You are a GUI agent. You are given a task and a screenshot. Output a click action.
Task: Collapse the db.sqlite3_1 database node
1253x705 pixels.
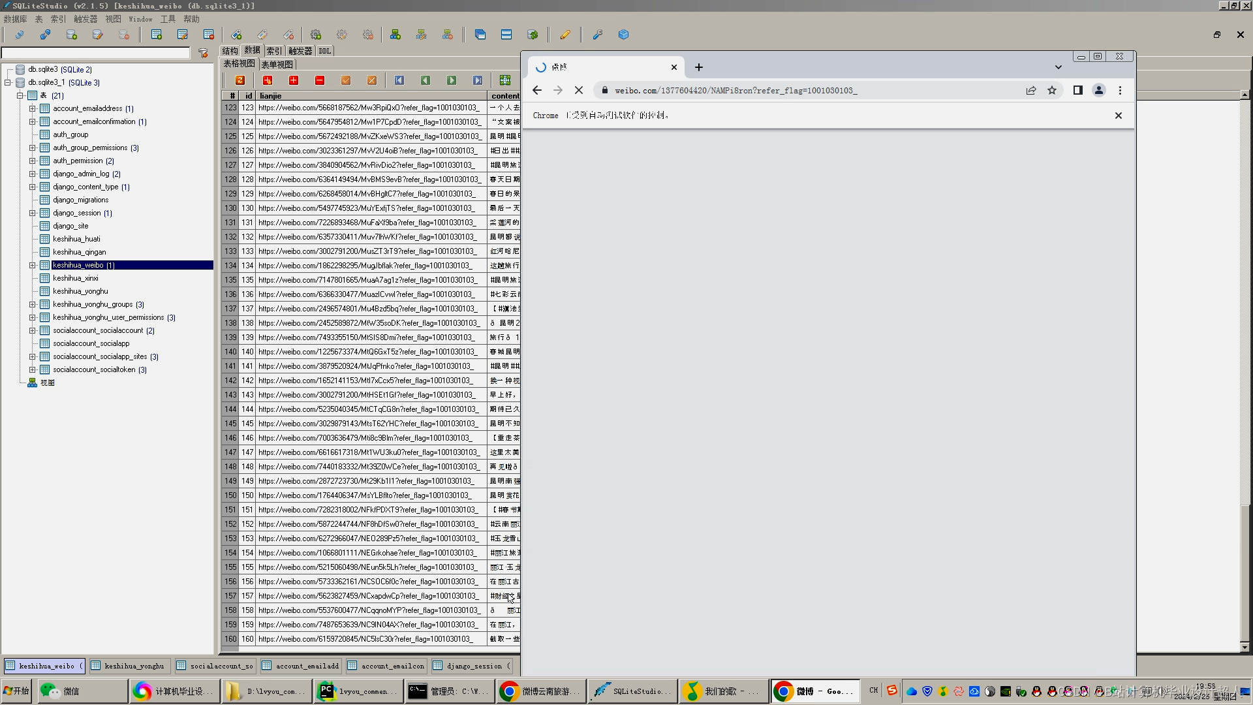(x=7, y=82)
